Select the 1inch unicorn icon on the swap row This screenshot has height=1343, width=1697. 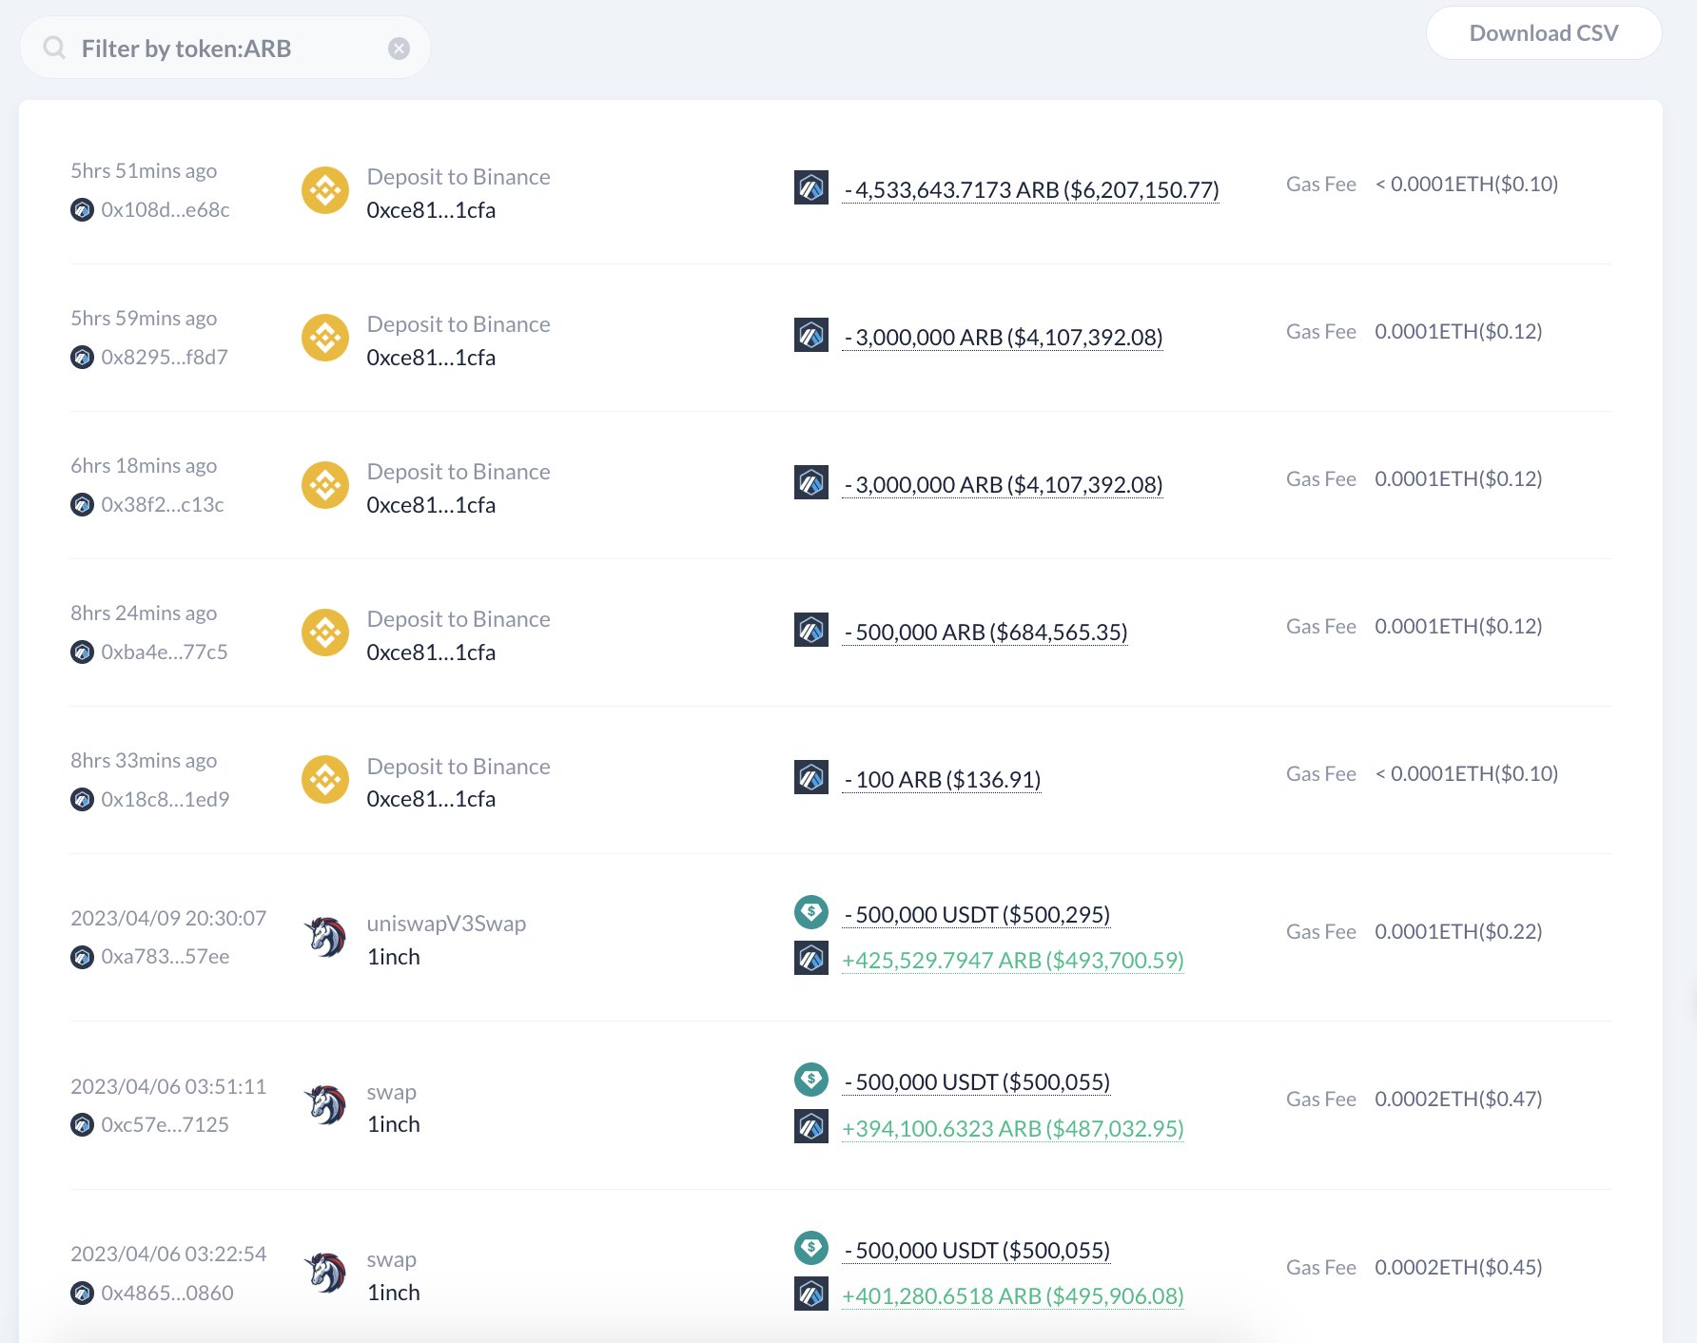coord(324,1106)
